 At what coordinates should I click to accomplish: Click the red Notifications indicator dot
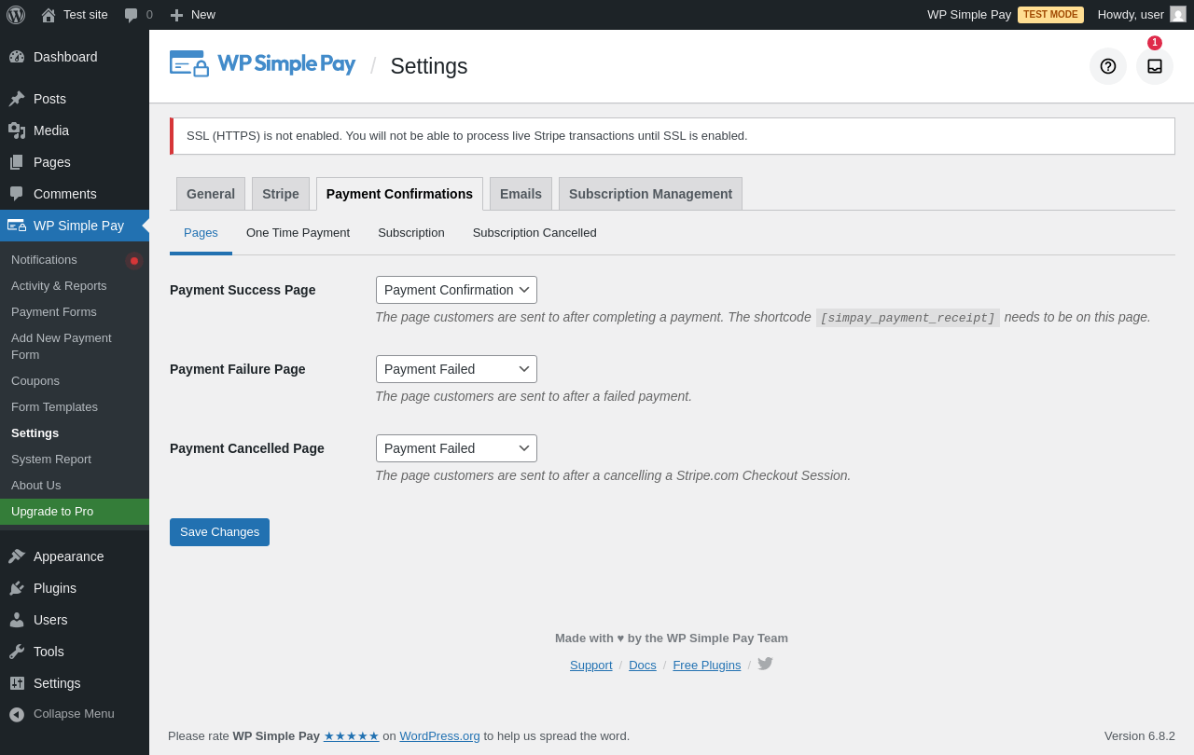(x=134, y=261)
